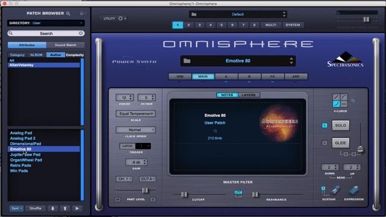Open the Default multi folder icon

click(194, 14)
